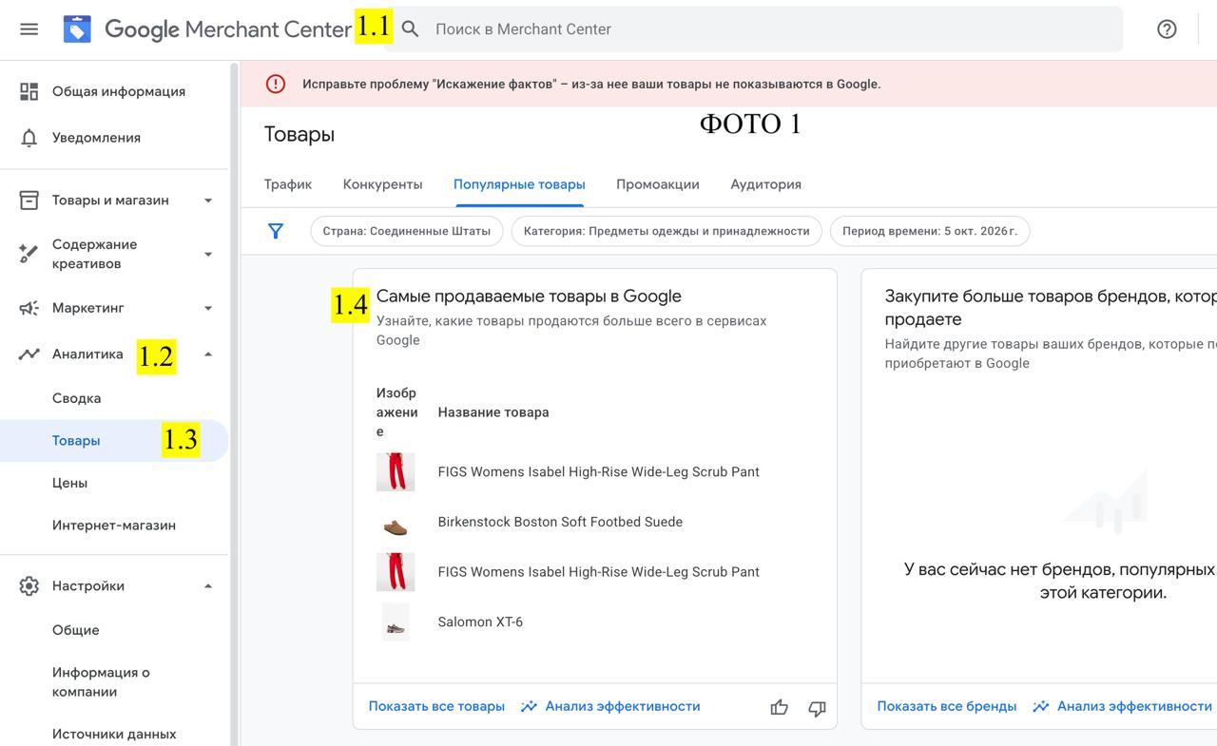Click the blue filter funnel icon
The image size is (1217, 746).
coord(276,231)
